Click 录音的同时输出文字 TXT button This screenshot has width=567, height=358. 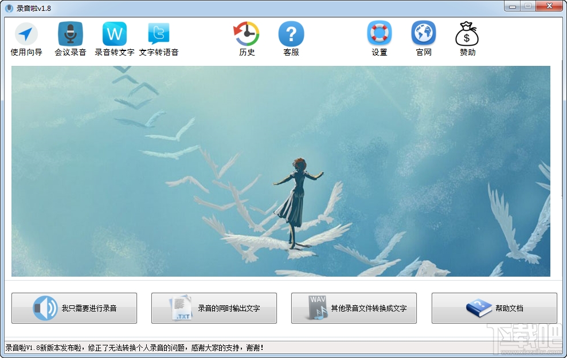[x=213, y=308]
